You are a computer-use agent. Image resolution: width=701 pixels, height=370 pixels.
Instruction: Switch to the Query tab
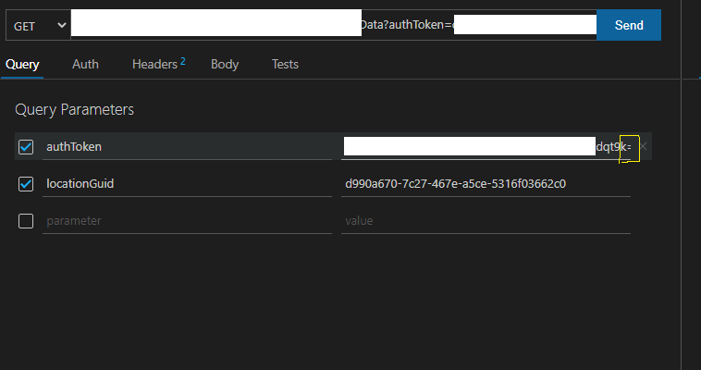[x=22, y=65]
